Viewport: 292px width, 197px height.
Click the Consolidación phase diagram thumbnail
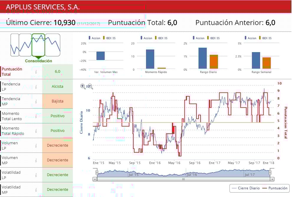(35, 45)
